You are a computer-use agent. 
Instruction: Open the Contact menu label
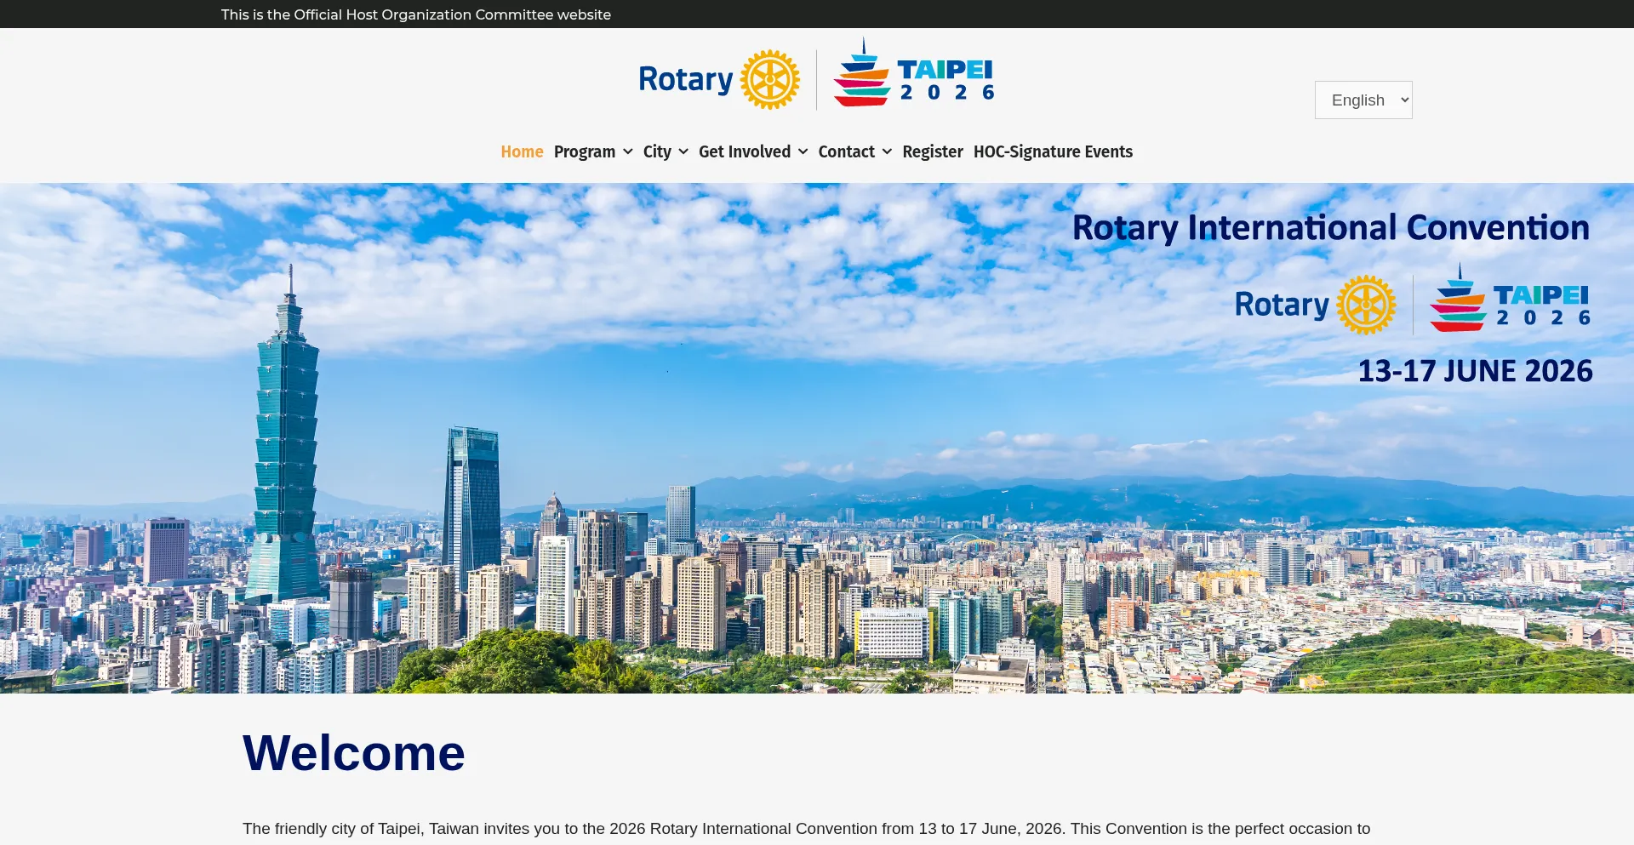click(x=846, y=151)
